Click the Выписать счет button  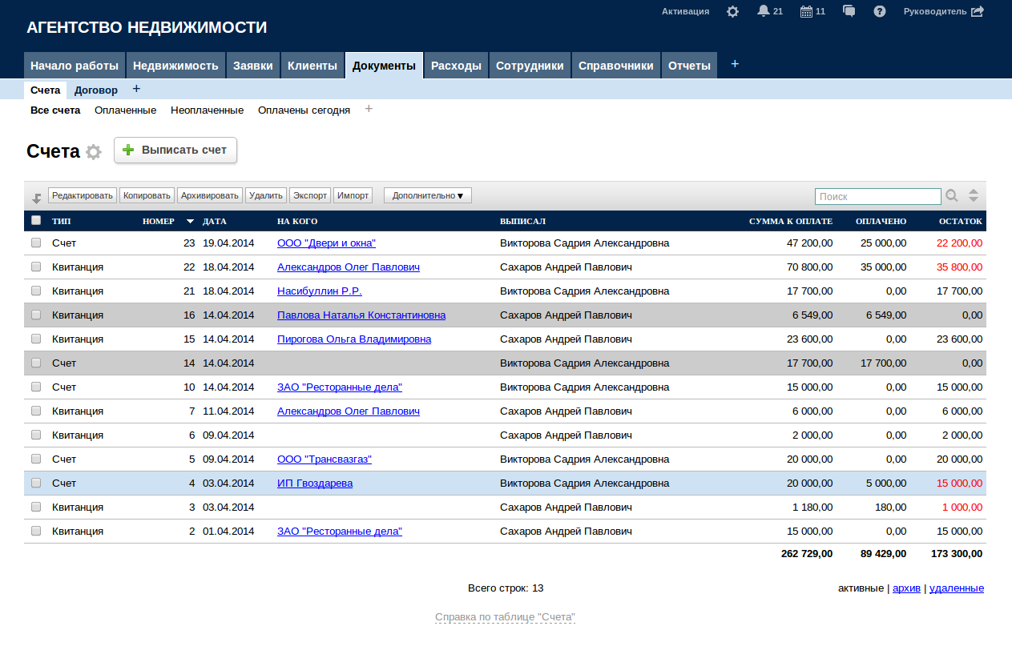[175, 150]
